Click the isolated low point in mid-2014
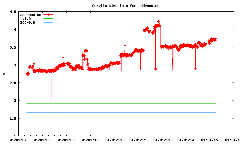 195,69
